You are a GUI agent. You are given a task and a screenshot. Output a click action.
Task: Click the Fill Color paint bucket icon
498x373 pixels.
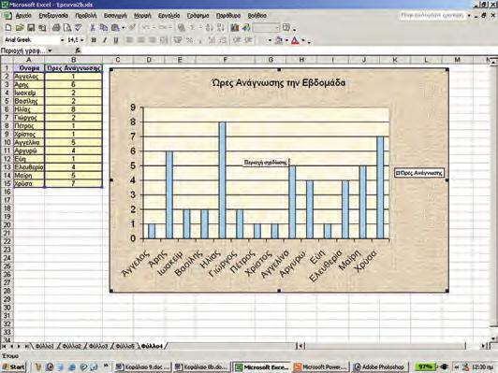point(279,40)
